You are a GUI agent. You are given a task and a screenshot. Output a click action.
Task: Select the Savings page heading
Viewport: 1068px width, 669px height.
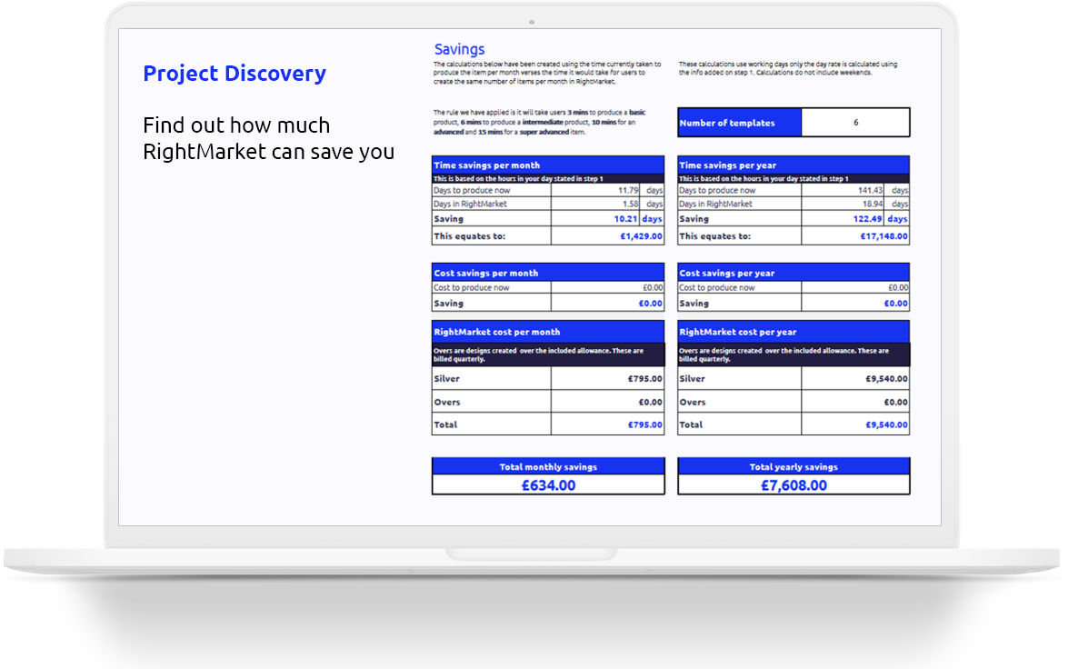coord(459,48)
